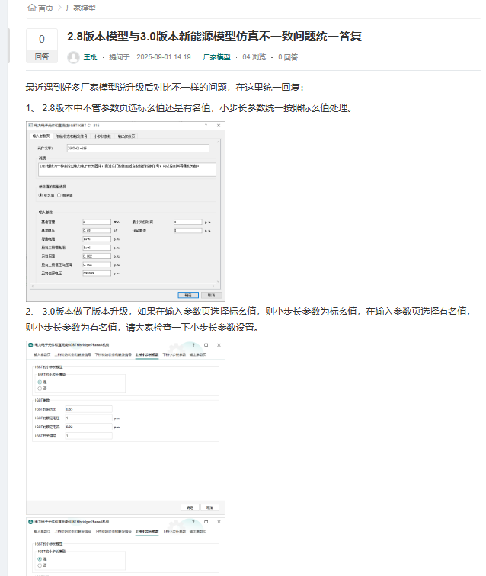Switch to 小步长参数 tab in first dialog
Screen dimensions: 486x576
point(102,136)
